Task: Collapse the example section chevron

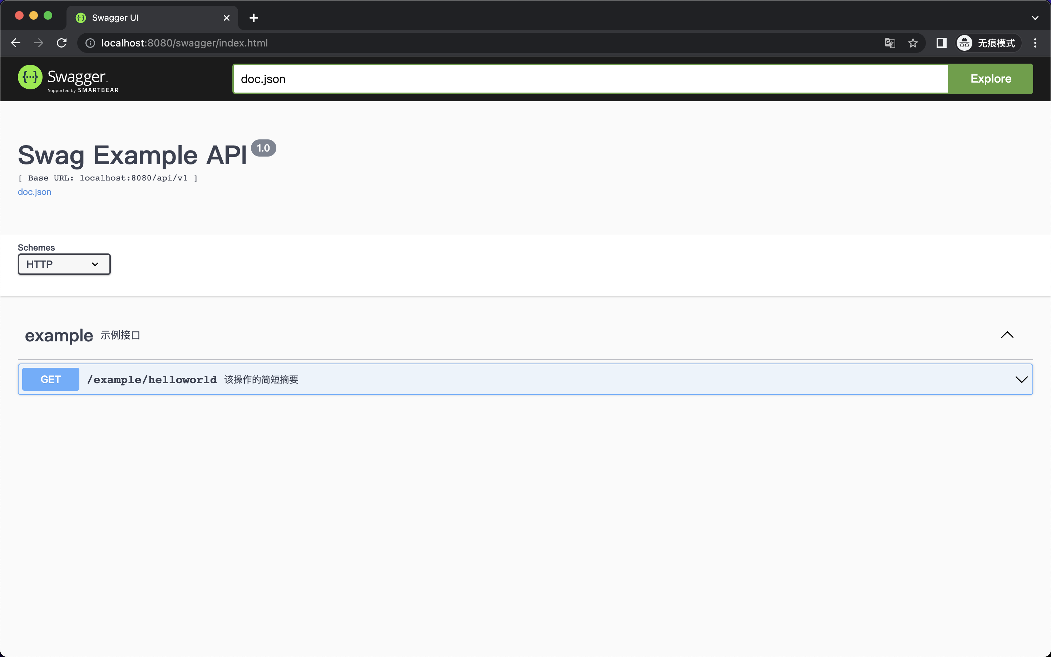Action: coord(1007,335)
